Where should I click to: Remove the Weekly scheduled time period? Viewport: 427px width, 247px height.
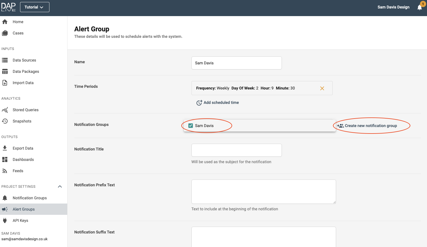click(x=322, y=88)
